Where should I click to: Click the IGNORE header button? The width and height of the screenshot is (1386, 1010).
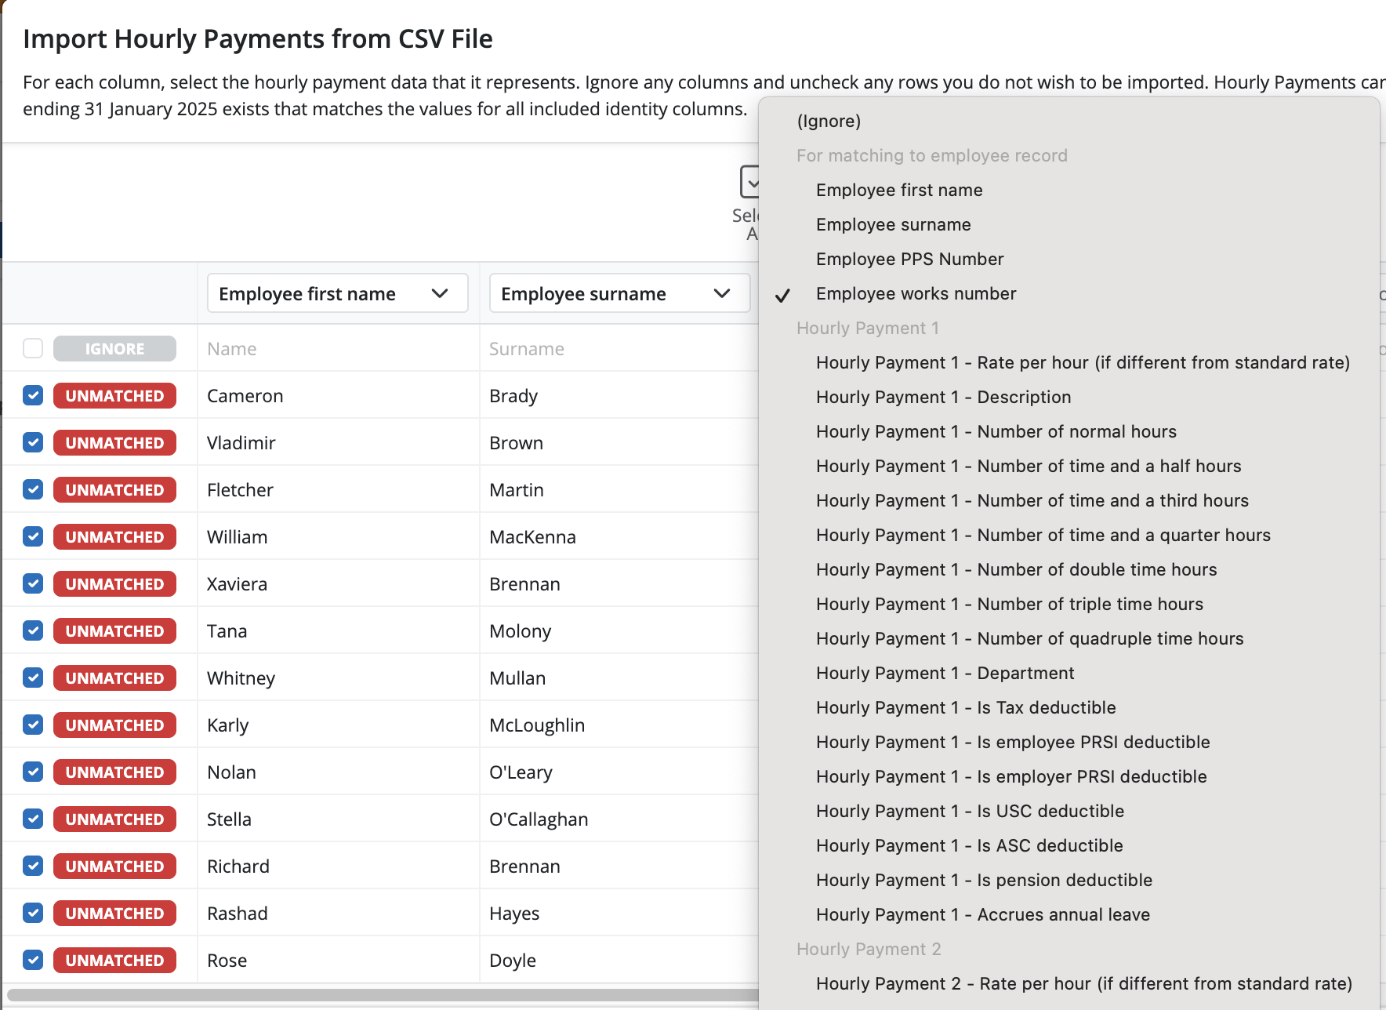[x=114, y=347]
